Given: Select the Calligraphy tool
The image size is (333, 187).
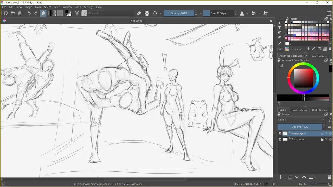Looking at the screenshot, I should pyautogui.click(x=279, y=37).
